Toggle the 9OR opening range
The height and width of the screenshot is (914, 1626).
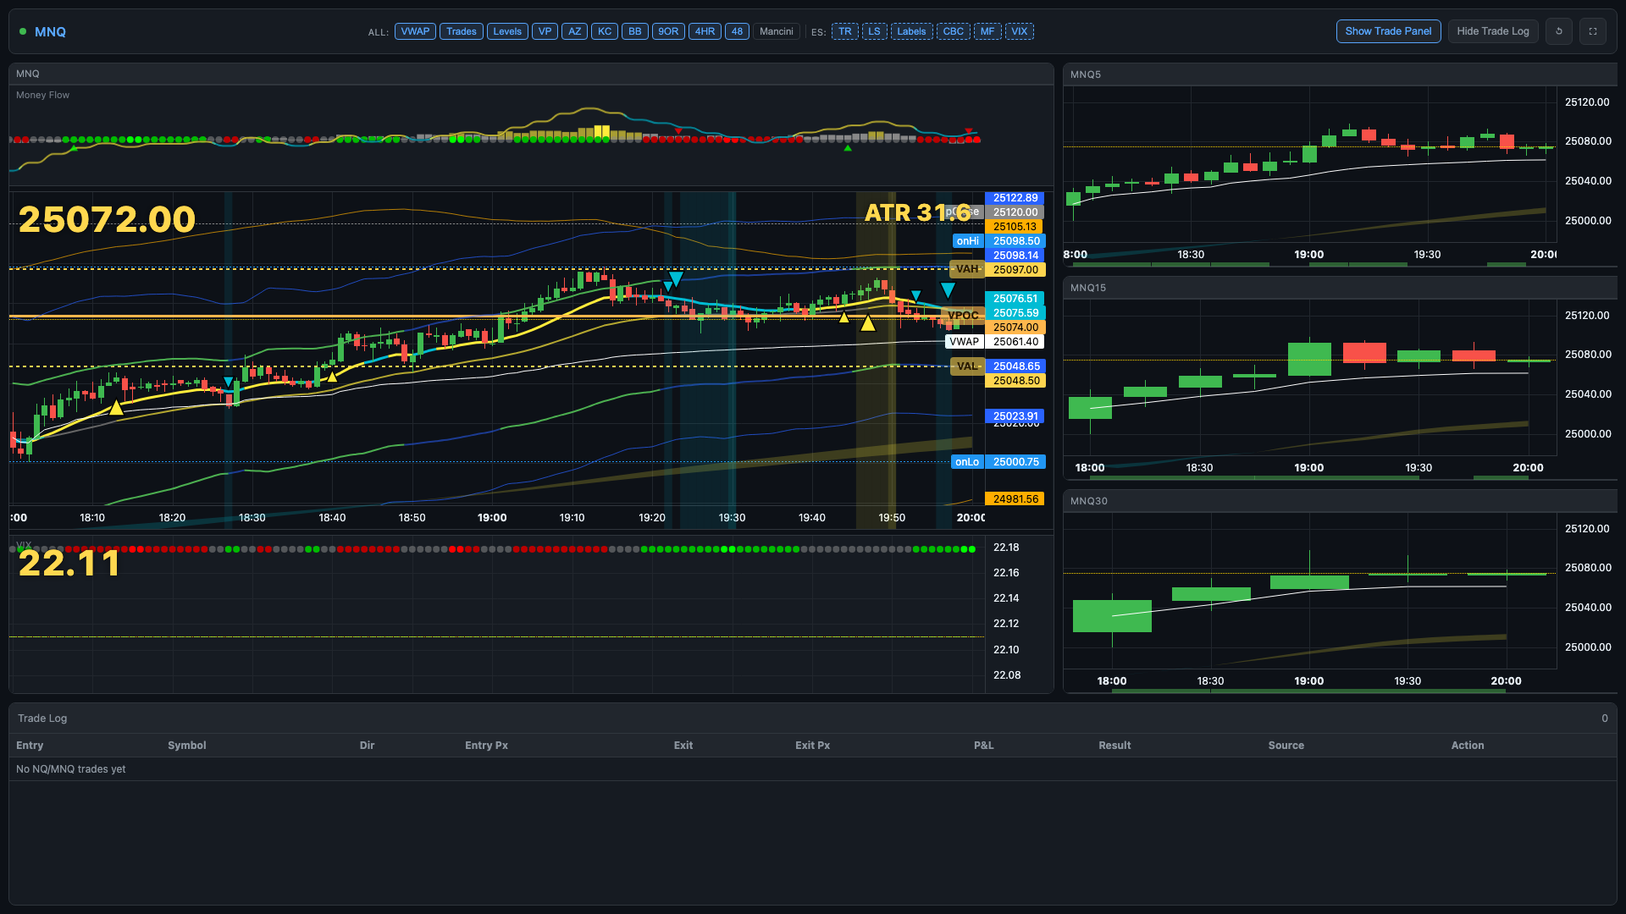pos(669,31)
